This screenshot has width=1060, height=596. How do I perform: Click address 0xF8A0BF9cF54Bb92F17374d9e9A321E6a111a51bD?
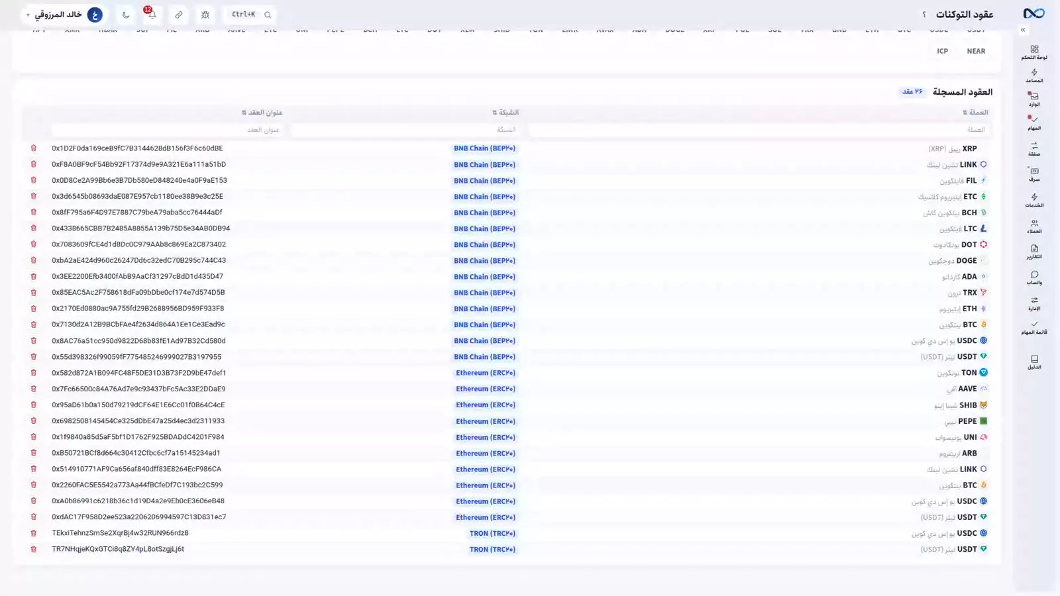138,164
